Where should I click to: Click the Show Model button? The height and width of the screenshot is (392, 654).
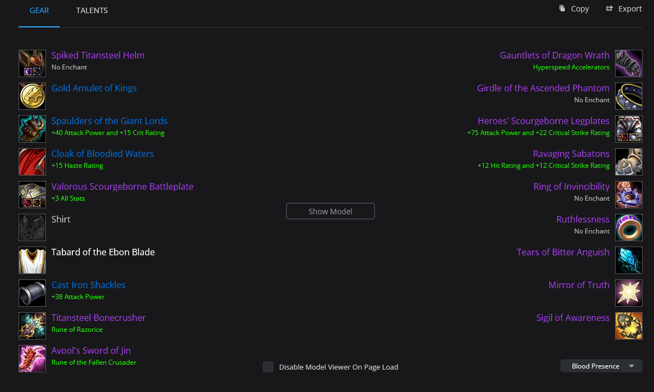[x=331, y=211]
